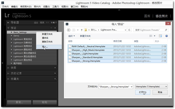Switch to the 图库 module
Image resolution: width=175 pixels, height=109 pixels.
pos(147,16)
